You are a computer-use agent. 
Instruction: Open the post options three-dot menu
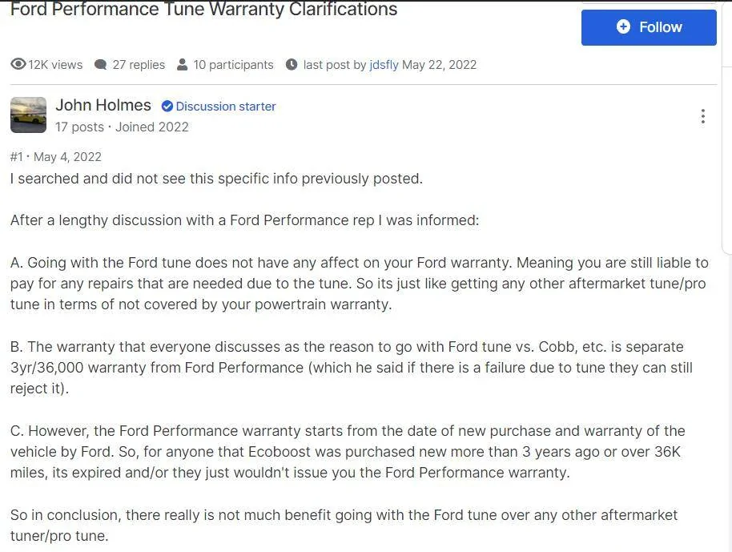click(x=702, y=115)
